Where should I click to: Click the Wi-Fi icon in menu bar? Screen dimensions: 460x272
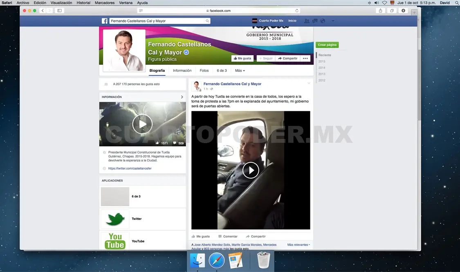(384, 2)
